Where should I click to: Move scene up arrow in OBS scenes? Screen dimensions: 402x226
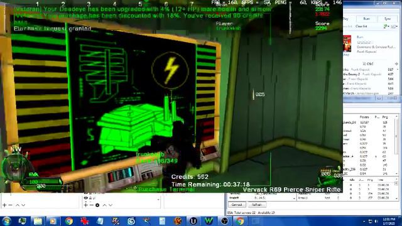(18, 205)
